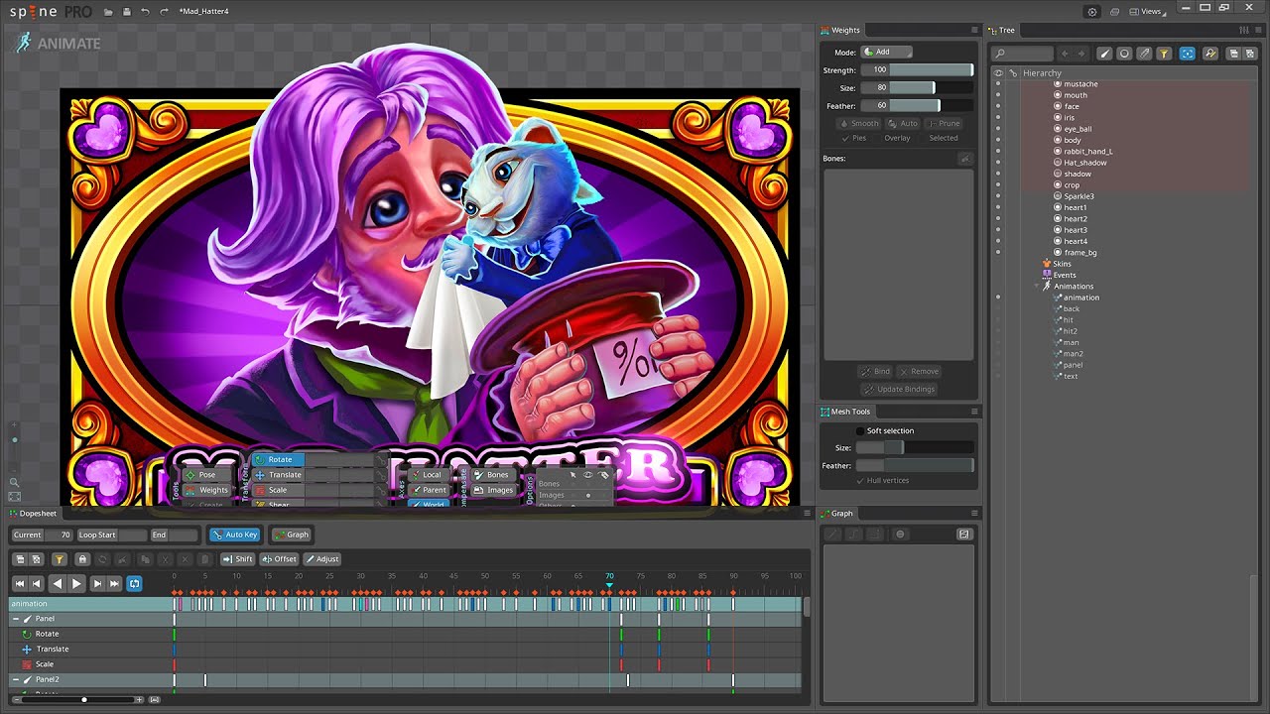Switch to the Weights panel tab
Screen dimensions: 1270x714
coord(840,31)
